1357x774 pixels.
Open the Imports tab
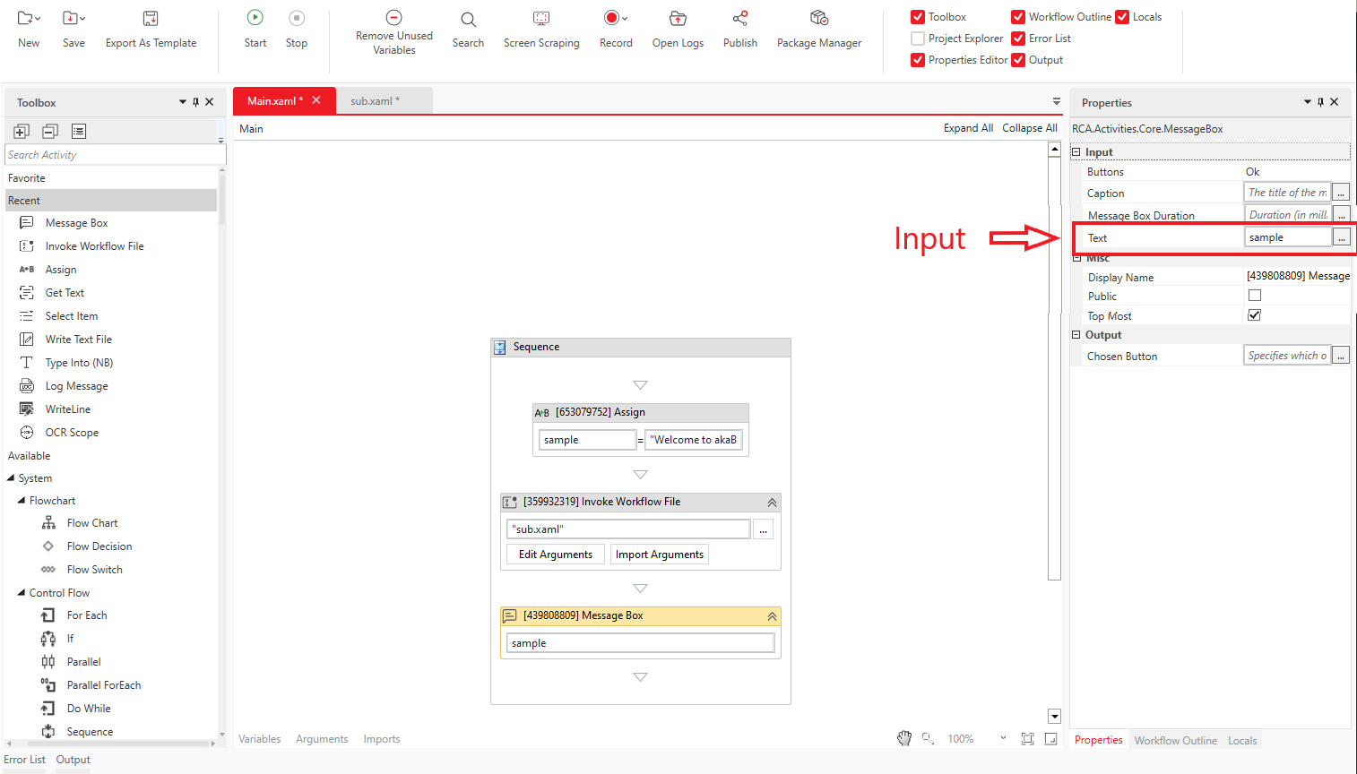coord(382,739)
